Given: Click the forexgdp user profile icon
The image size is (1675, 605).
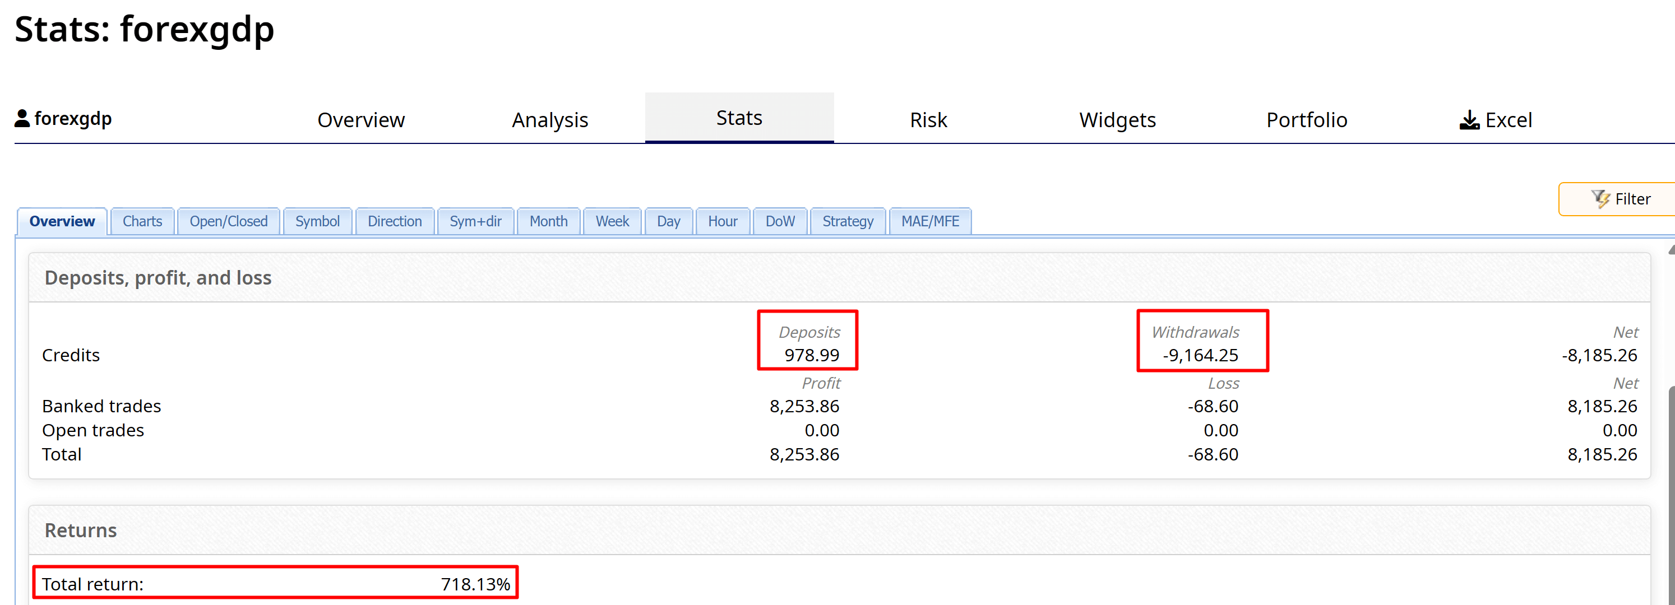Looking at the screenshot, I should (22, 118).
